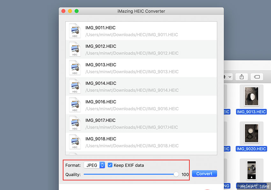
Task: Select the IMG_9017.HEIC file name
Action: click(x=100, y=120)
